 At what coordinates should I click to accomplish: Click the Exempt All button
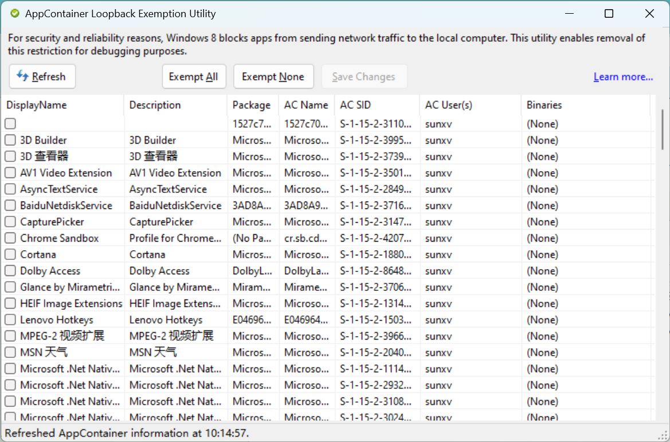[x=194, y=77]
